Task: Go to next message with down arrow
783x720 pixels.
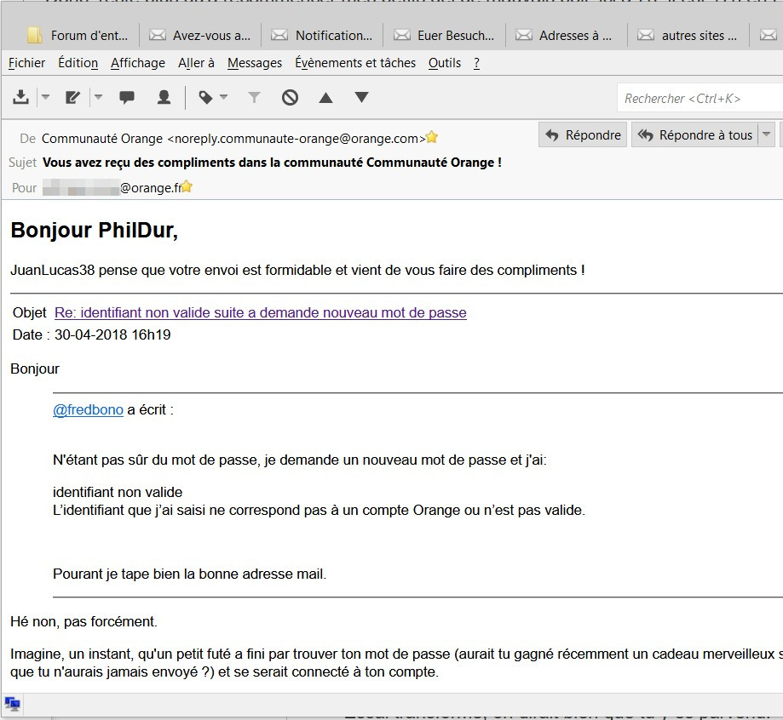Action: click(x=361, y=98)
